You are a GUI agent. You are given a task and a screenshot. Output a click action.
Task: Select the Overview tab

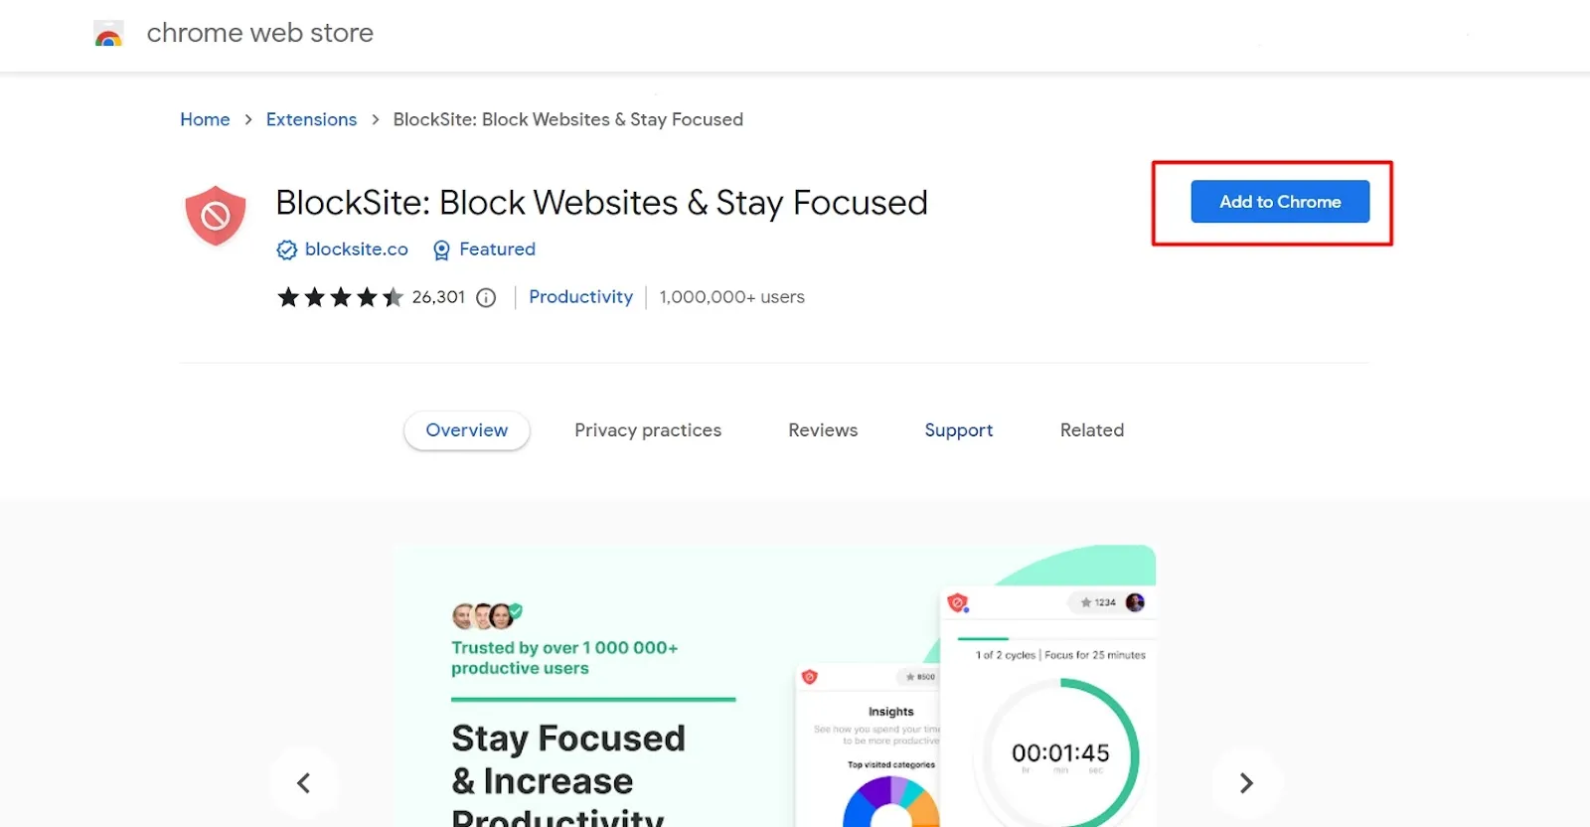click(466, 430)
